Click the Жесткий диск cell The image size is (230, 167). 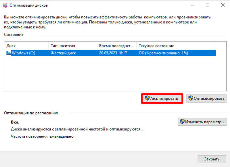point(63,53)
